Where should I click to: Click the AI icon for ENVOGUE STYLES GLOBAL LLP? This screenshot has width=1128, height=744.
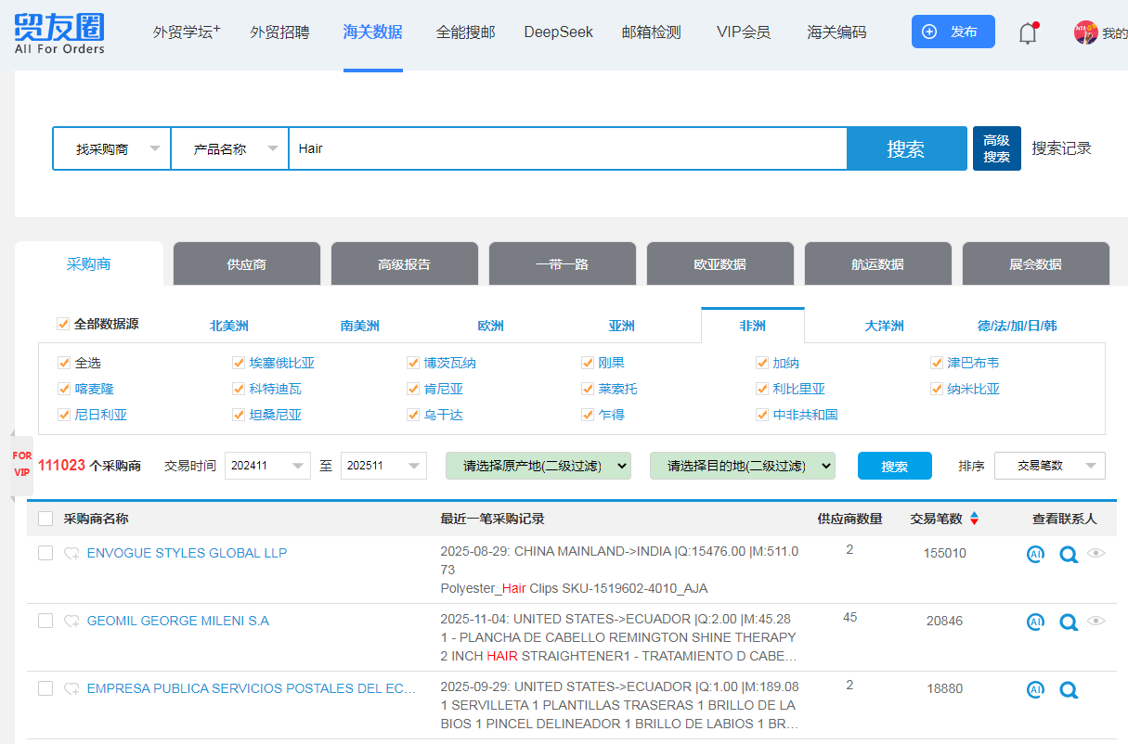pos(1035,554)
